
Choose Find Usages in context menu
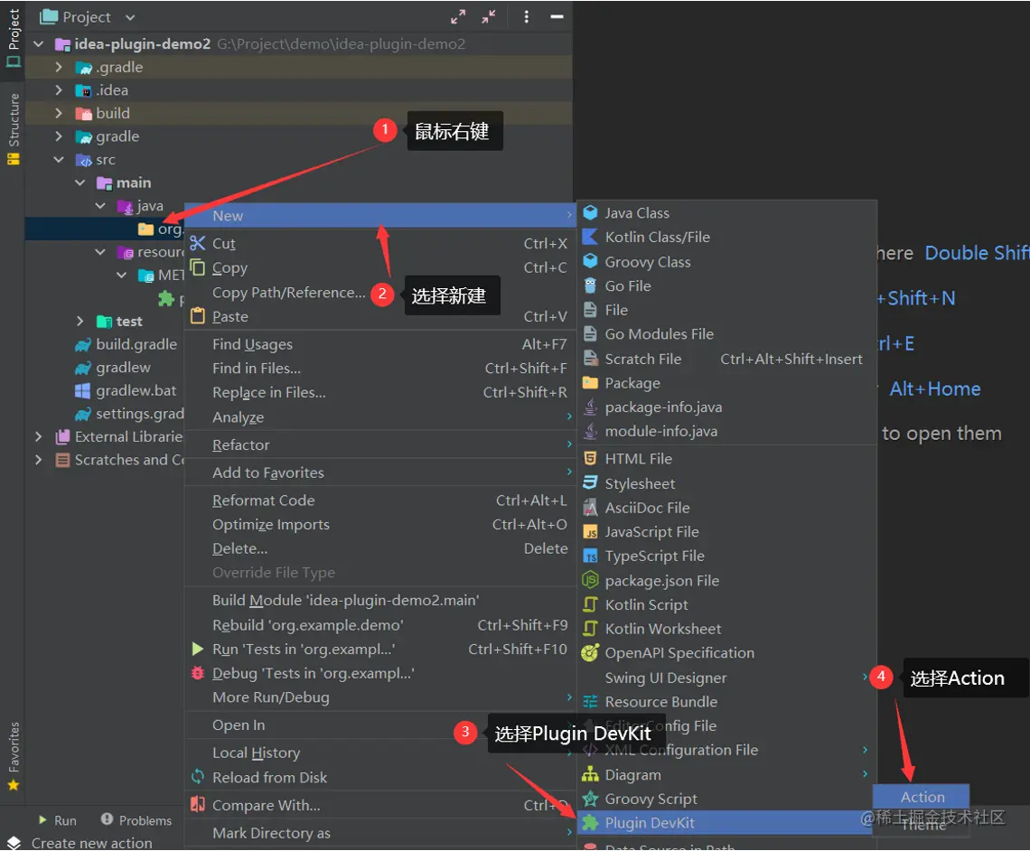tap(380, 344)
